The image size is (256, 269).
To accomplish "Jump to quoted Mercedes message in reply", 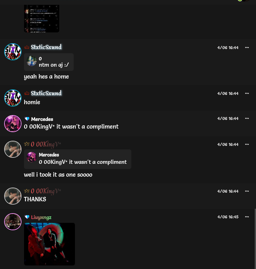I will [78, 159].
